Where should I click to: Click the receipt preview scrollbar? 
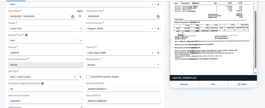pyautogui.click(x=255, y=40)
